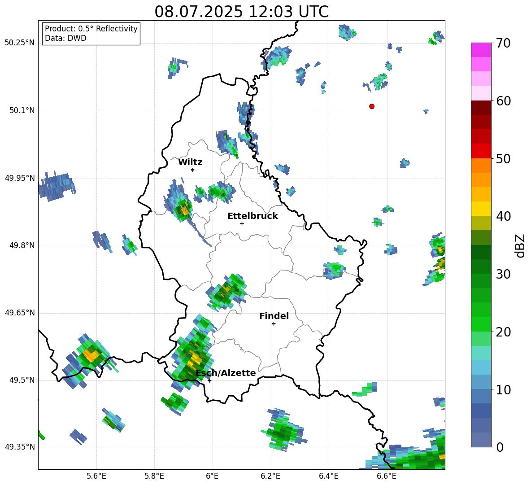Click the cross marker below Wiltz
The image size is (531, 485).
192,170
